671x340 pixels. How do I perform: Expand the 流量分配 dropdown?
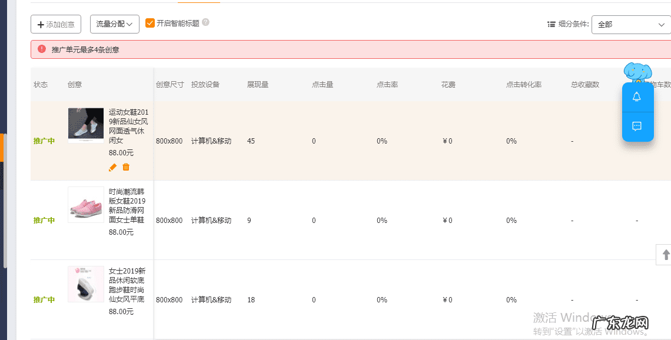(x=114, y=24)
